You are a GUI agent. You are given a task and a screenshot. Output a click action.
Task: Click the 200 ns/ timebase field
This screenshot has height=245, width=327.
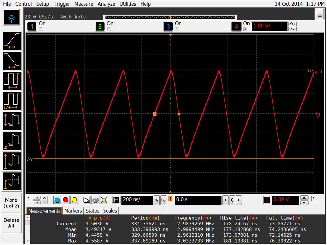[137, 200]
